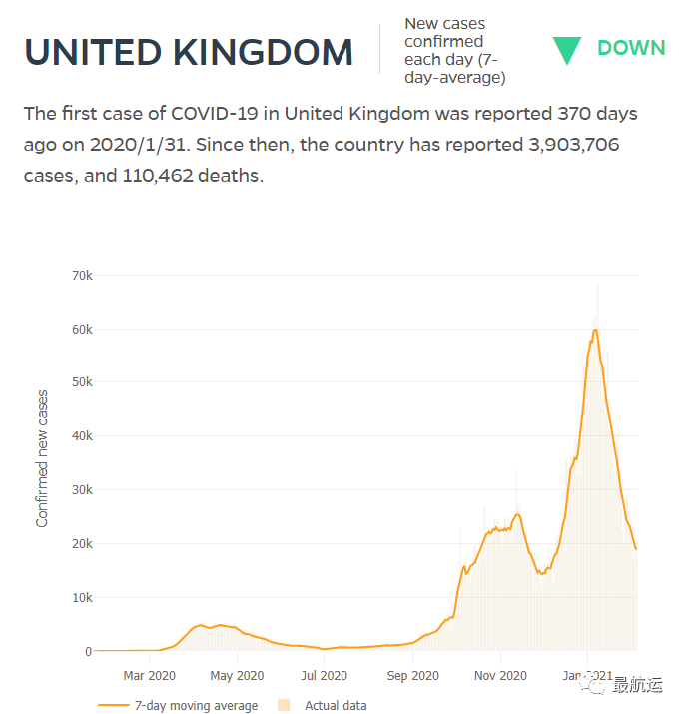Click the January 2021 peak of the curve
The height and width of the screenshot is (714, 684).
[x=595, y=330]
